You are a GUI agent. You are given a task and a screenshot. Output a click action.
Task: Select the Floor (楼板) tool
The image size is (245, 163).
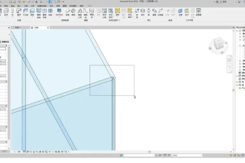32,12
